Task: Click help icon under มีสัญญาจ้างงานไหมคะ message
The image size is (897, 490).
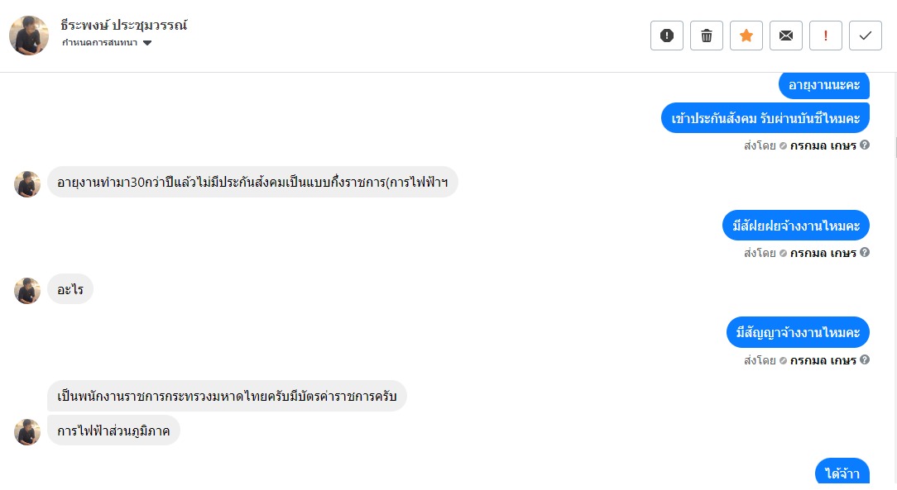Action: tap(865, 360)
